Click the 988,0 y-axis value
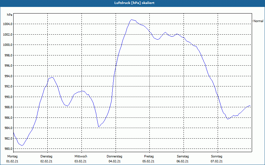This screenshot has height=165, width=265. point(8,107)
